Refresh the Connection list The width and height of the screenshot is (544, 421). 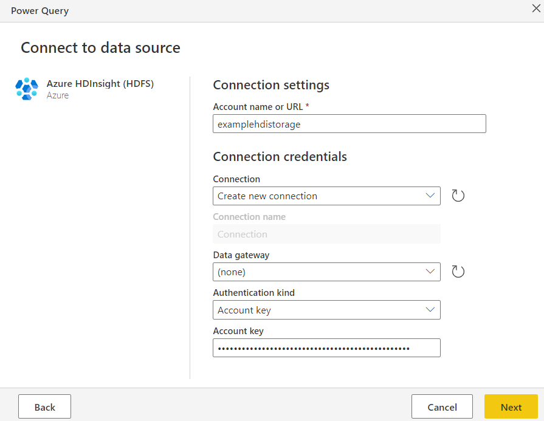click(458, 196)
